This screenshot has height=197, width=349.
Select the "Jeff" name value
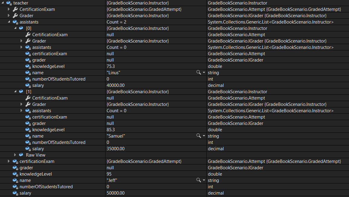point(112,180)
